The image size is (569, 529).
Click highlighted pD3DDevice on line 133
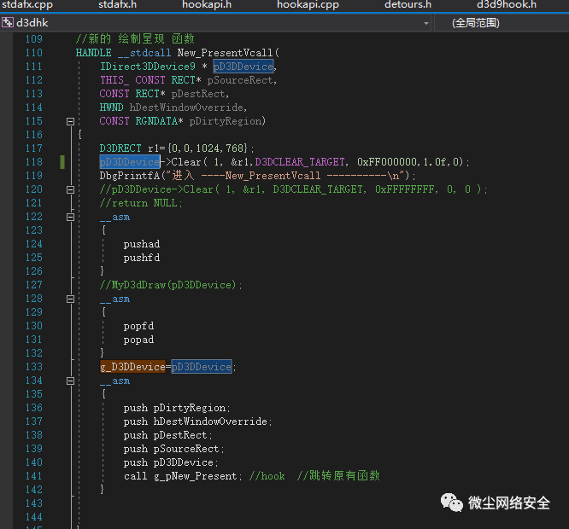point(202,367)
